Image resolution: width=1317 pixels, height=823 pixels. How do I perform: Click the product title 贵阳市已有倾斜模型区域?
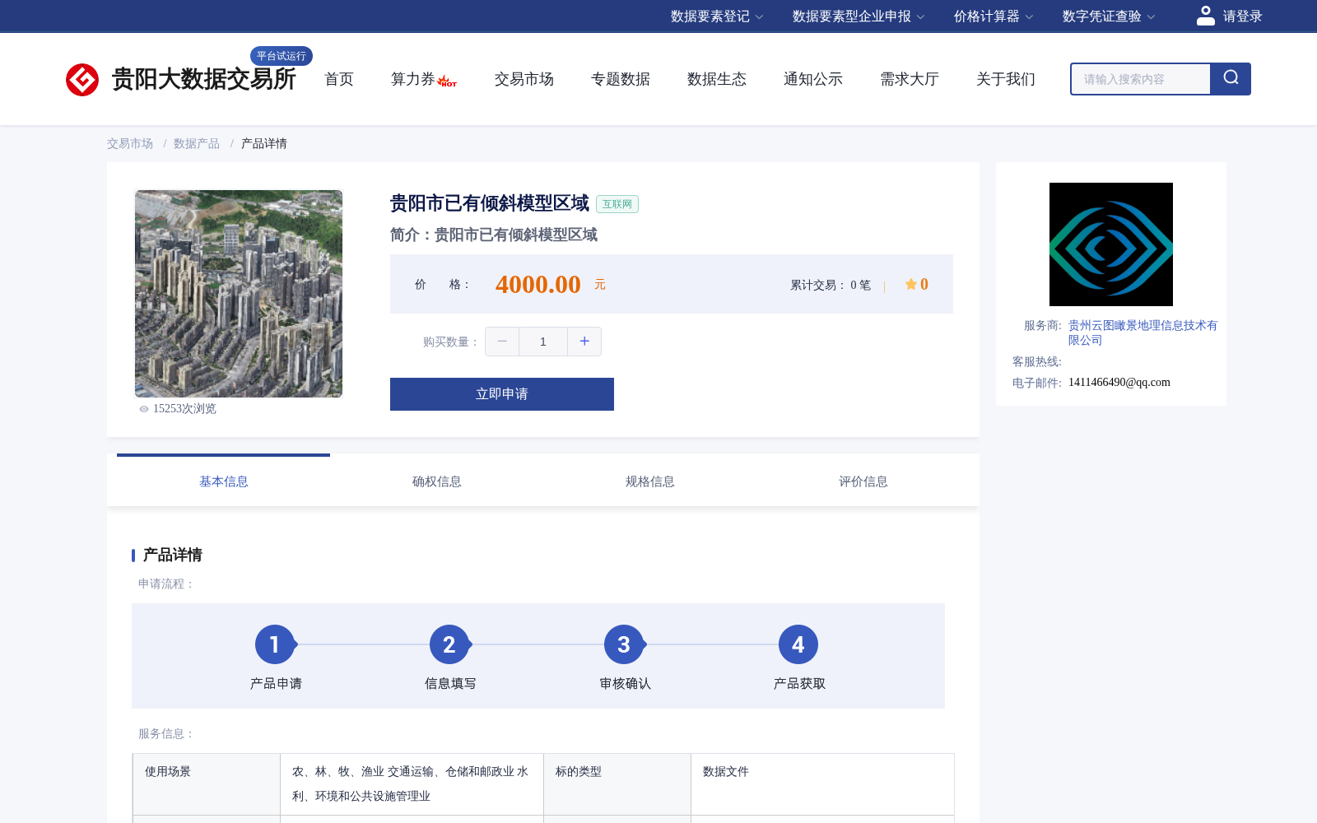pyautogui.click(x=490, y=203)
